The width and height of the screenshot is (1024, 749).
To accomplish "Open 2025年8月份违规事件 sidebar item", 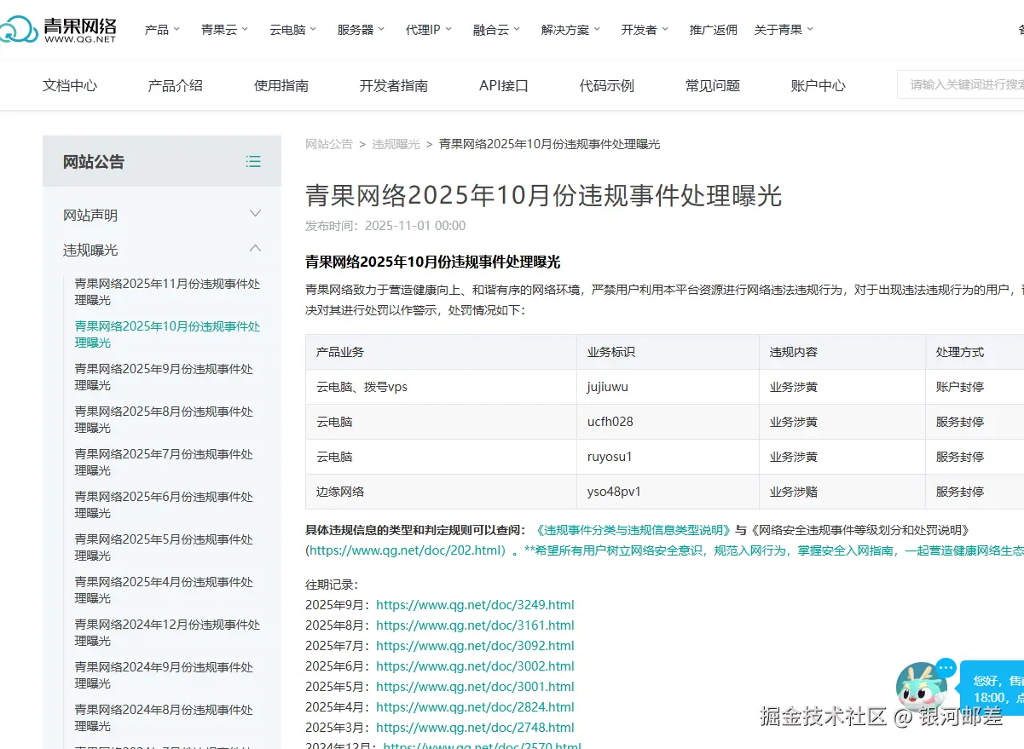I will click(164, 419).
